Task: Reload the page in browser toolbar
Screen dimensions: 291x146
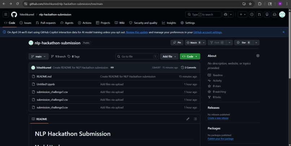Action: [x=17, y=4]
